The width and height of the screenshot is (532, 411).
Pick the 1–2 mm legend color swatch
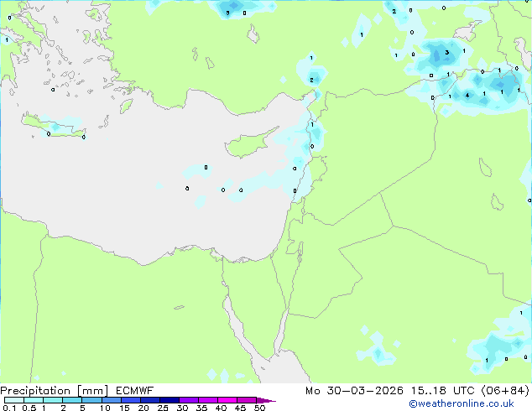pos(53,400)
